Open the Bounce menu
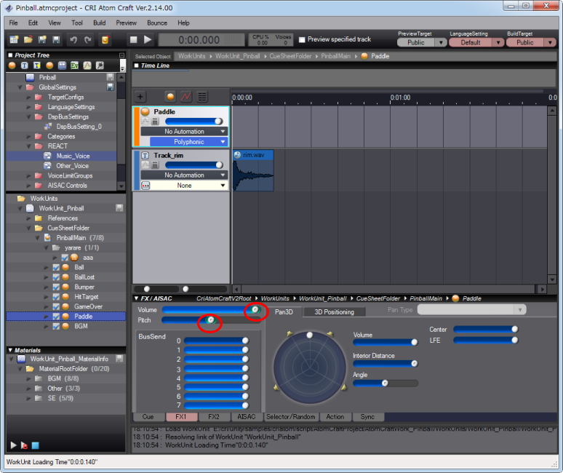 point(156,23)
